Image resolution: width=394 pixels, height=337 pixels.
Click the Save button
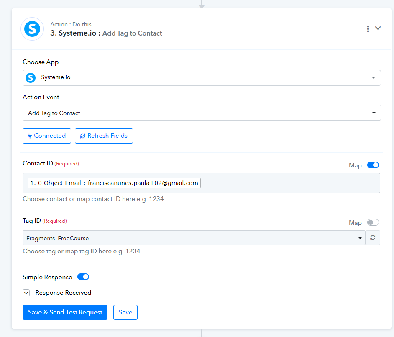click(125, 312)
